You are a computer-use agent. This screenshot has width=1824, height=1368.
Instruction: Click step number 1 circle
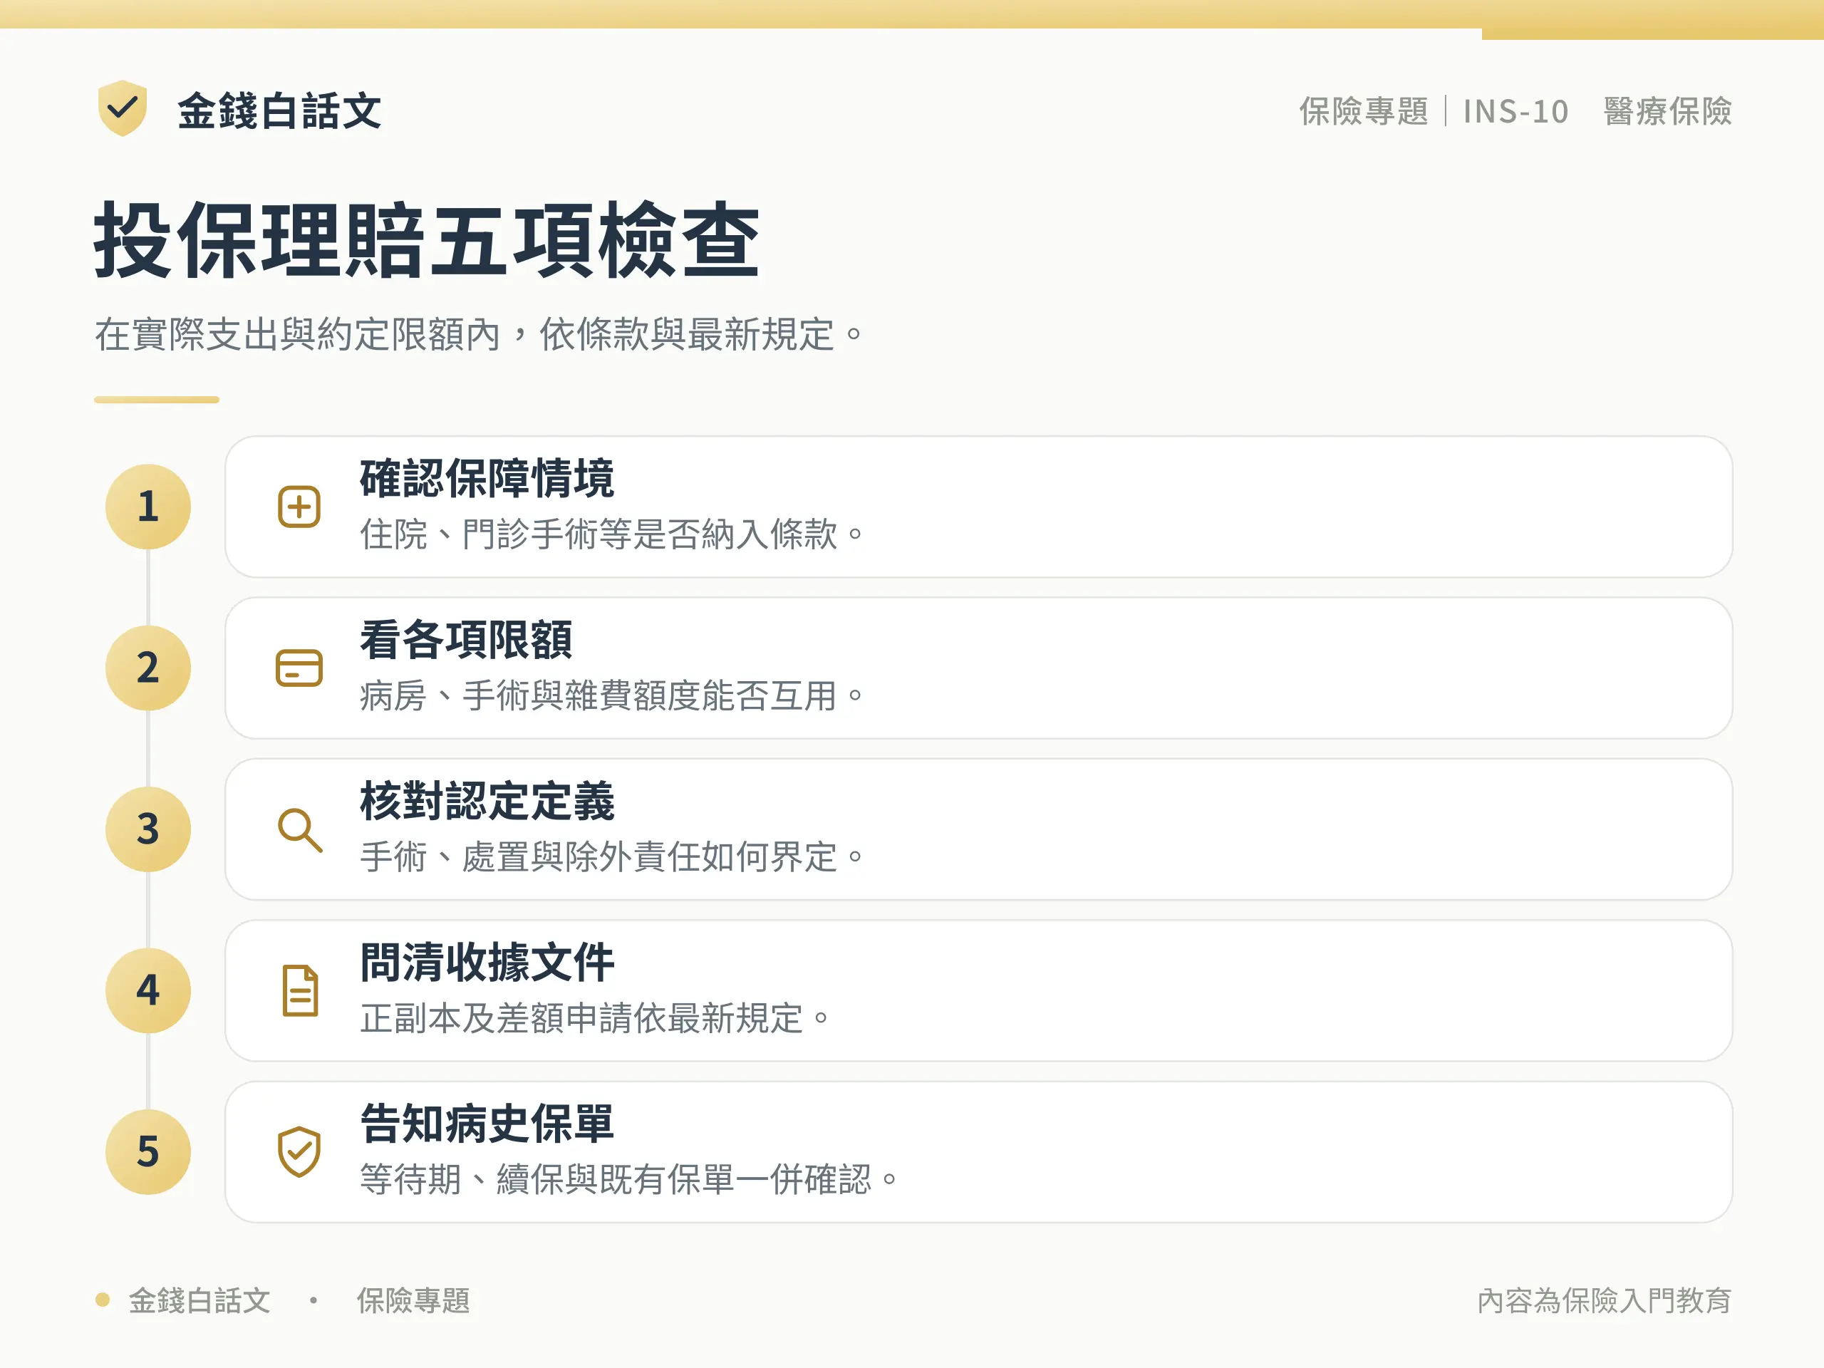[148, 507]
